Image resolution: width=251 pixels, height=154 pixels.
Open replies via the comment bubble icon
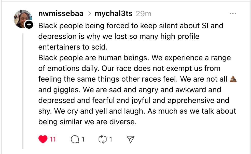tap(75, 139)
